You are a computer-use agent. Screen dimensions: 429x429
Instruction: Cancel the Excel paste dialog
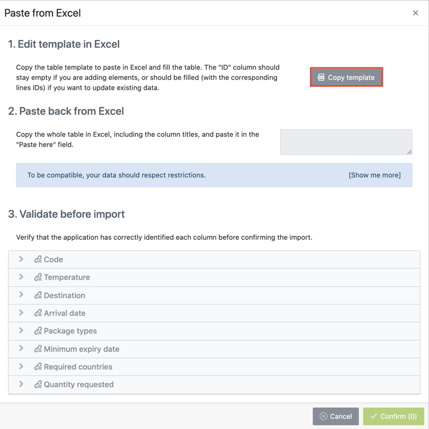coord(335,417)
